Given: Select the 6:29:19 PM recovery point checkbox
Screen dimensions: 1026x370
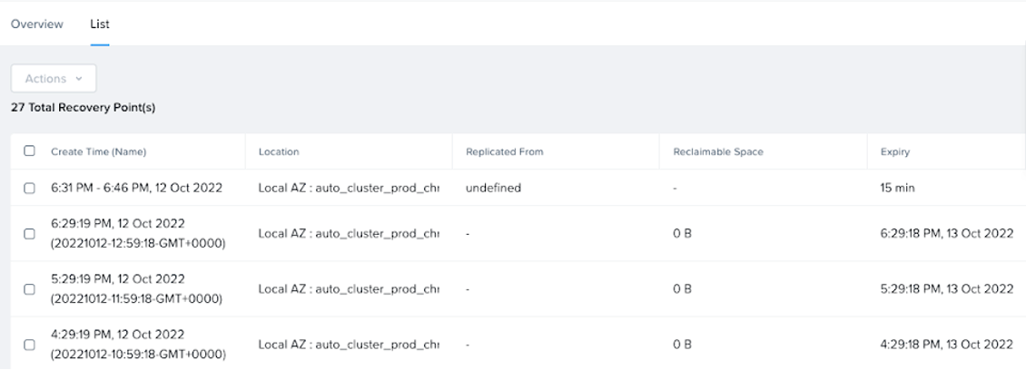Looking at the screenshot, I should [30, 234].
